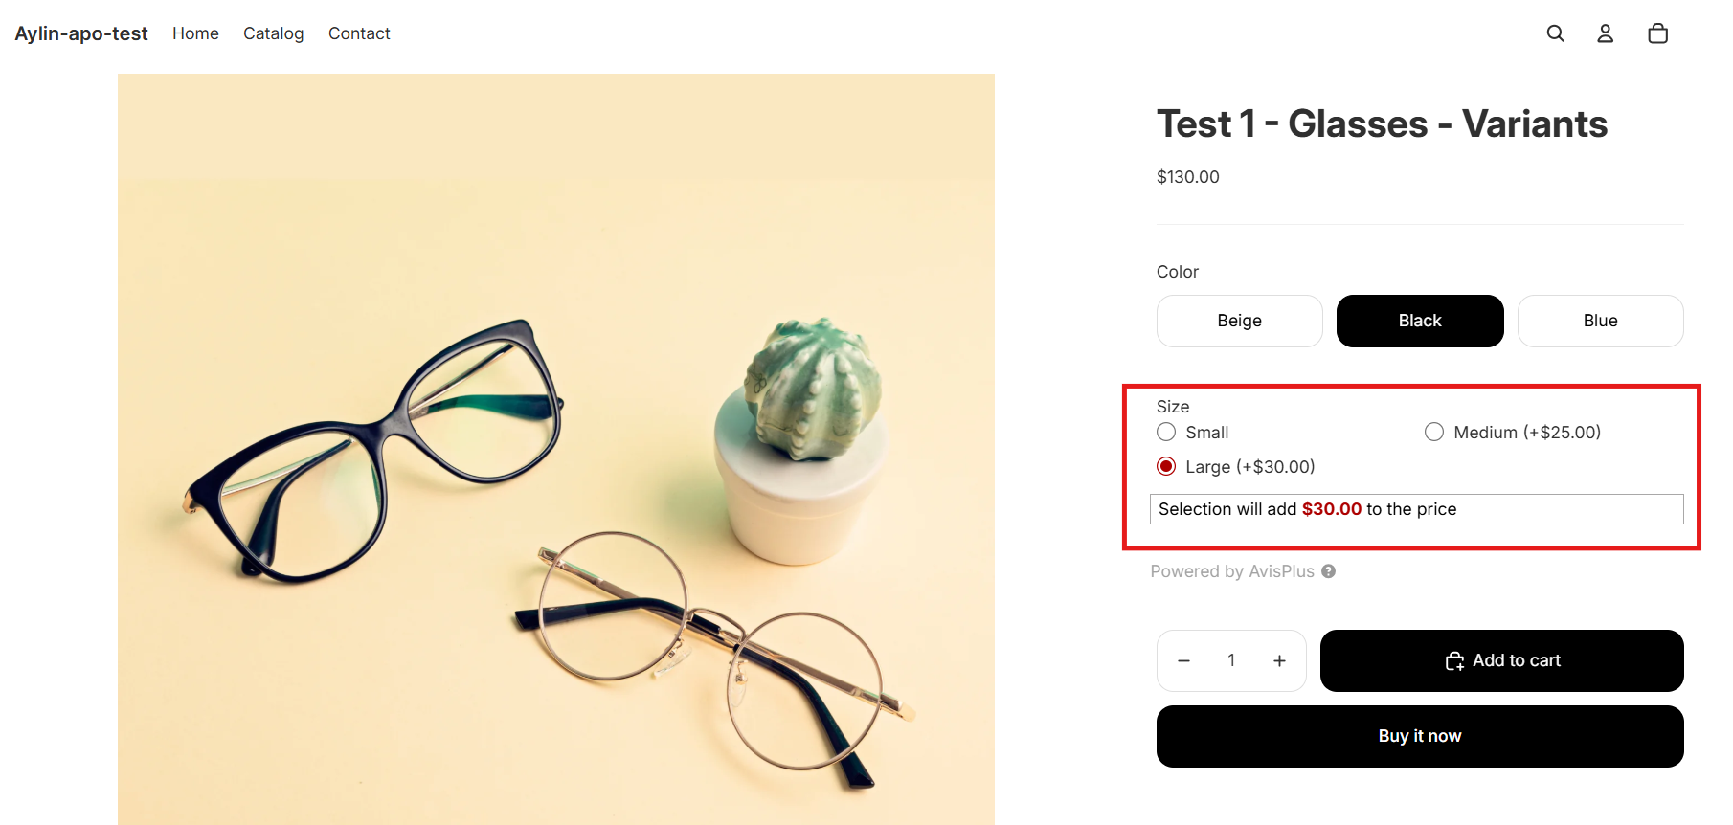Open the account login icon
1733x825 pixels.
1606,33
